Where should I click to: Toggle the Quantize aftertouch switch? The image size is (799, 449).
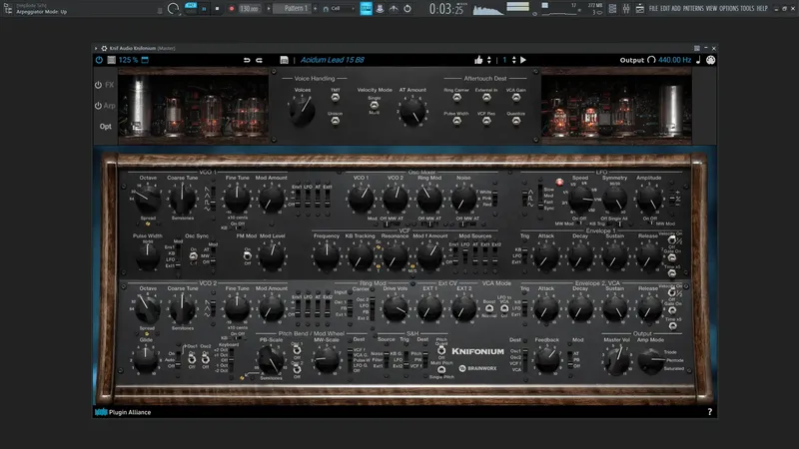point(516,121)
